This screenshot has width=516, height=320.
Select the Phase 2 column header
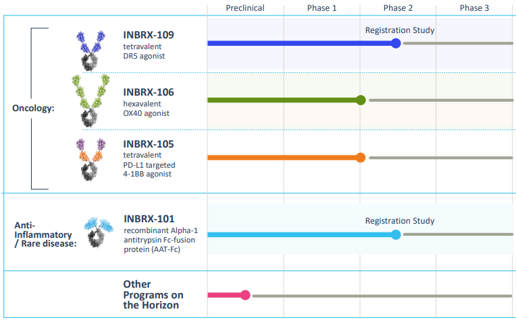(x=398, y=8)
